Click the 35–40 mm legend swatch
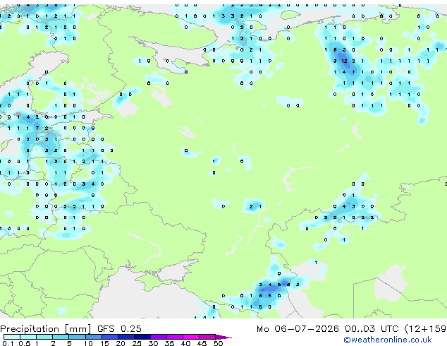The width and height of the screenshot is (447, 346). click(x=175, y=337)
